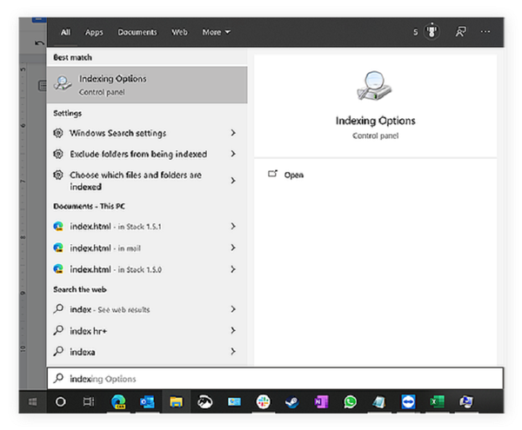Expand arrow for Exclude folders from being indexed
522x430 pixels.
233,154
